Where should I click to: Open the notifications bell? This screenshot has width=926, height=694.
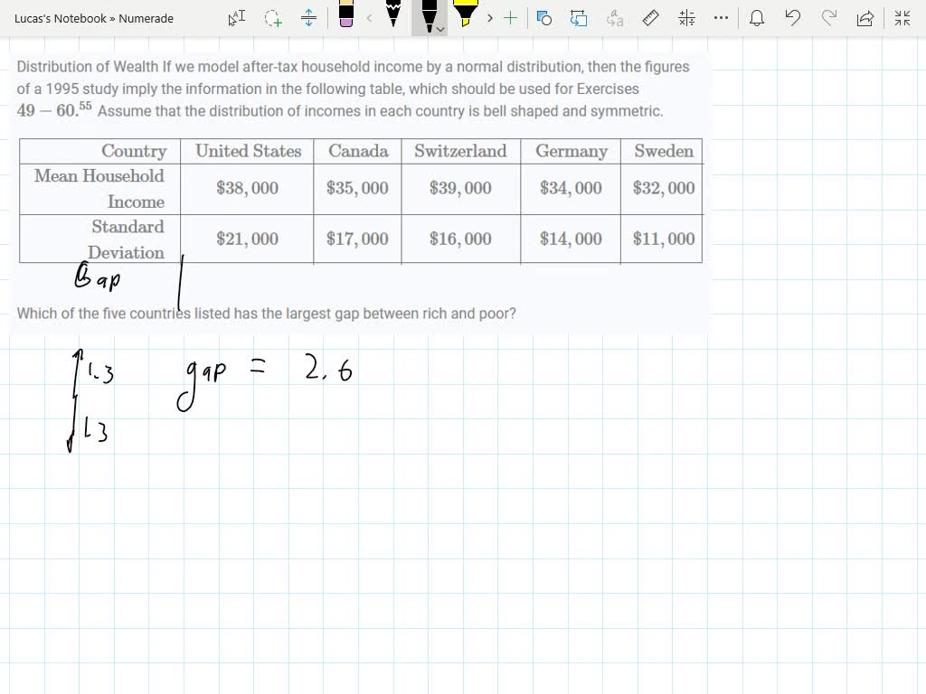757,18
